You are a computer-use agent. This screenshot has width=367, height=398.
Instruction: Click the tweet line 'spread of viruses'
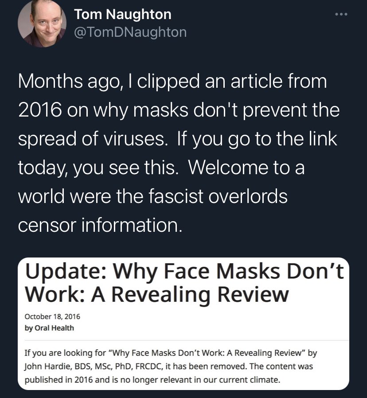click(178, 139)
